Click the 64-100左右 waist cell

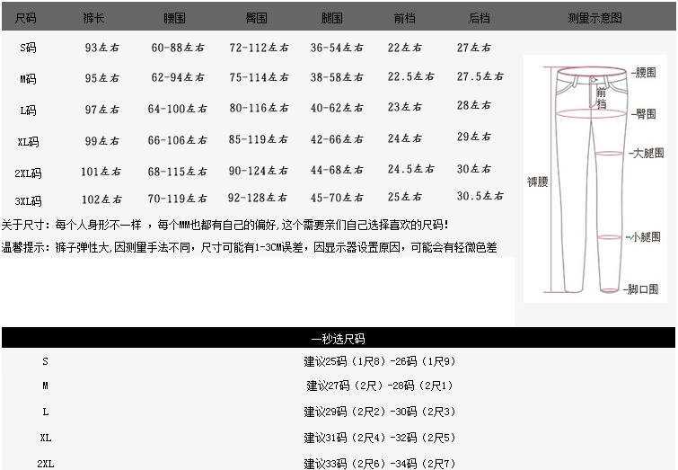point(177,108)
